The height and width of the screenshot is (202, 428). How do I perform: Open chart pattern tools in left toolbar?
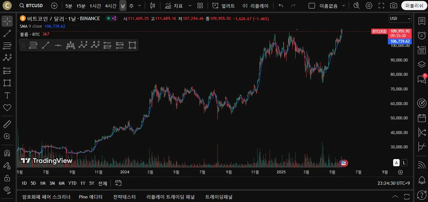tap(7, 58)
